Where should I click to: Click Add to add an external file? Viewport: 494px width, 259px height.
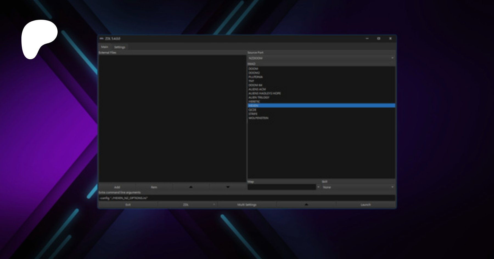coord(117,187)
